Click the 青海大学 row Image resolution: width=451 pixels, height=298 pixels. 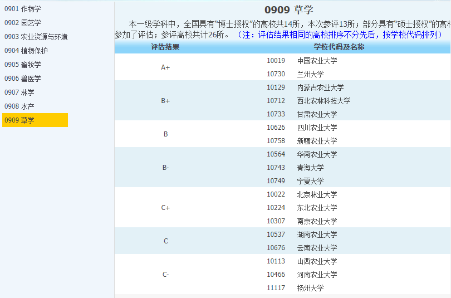point(310,168)
